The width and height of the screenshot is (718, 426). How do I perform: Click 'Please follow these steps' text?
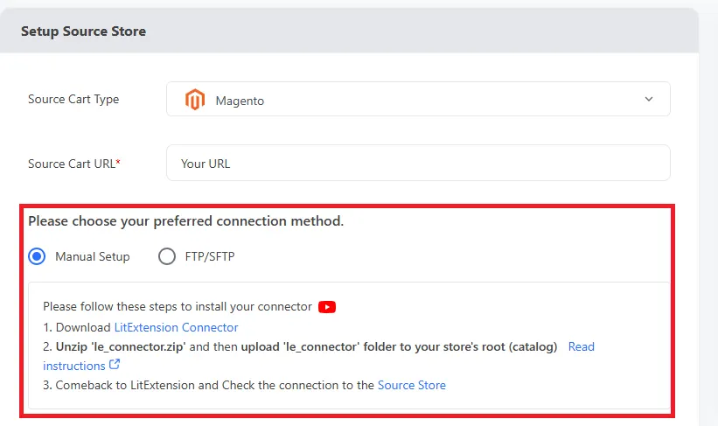[178, 306]
